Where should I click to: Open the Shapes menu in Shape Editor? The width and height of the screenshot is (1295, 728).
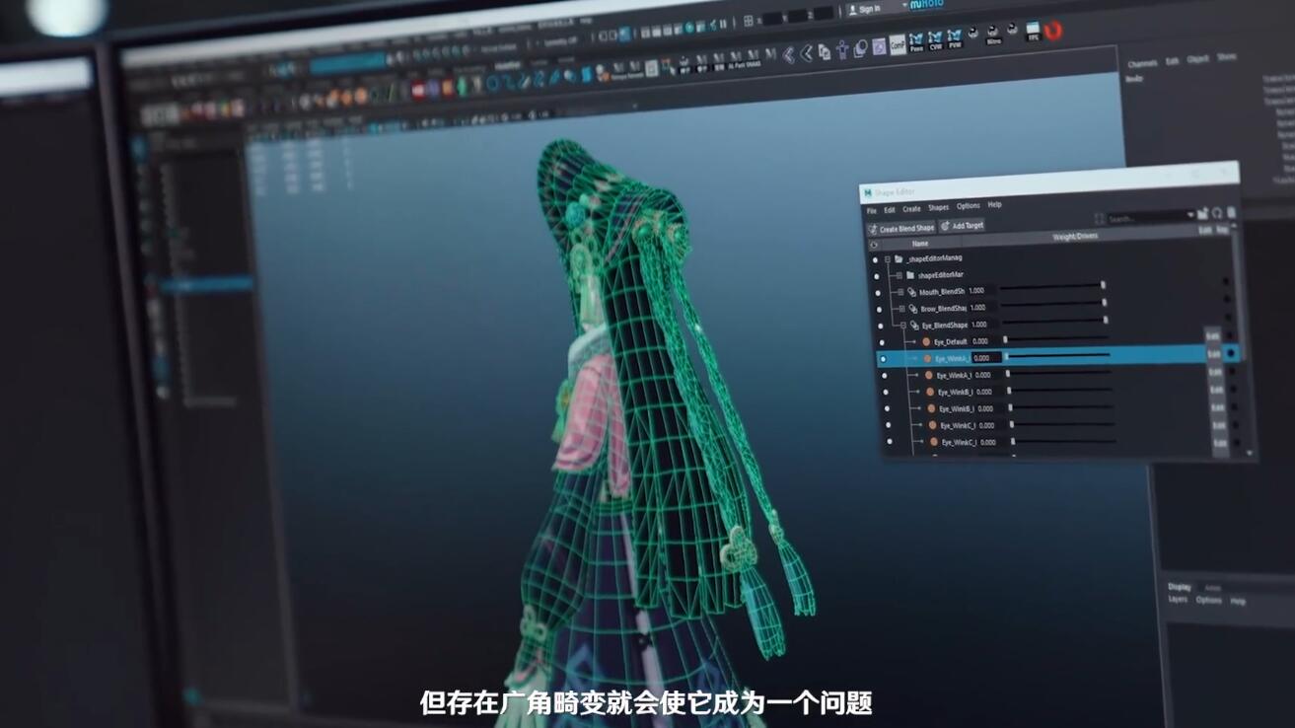click(939, 208)
